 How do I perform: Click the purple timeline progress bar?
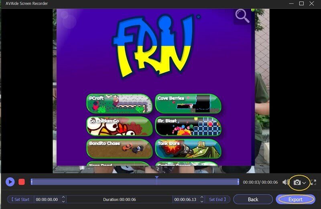tap(135, 182)
